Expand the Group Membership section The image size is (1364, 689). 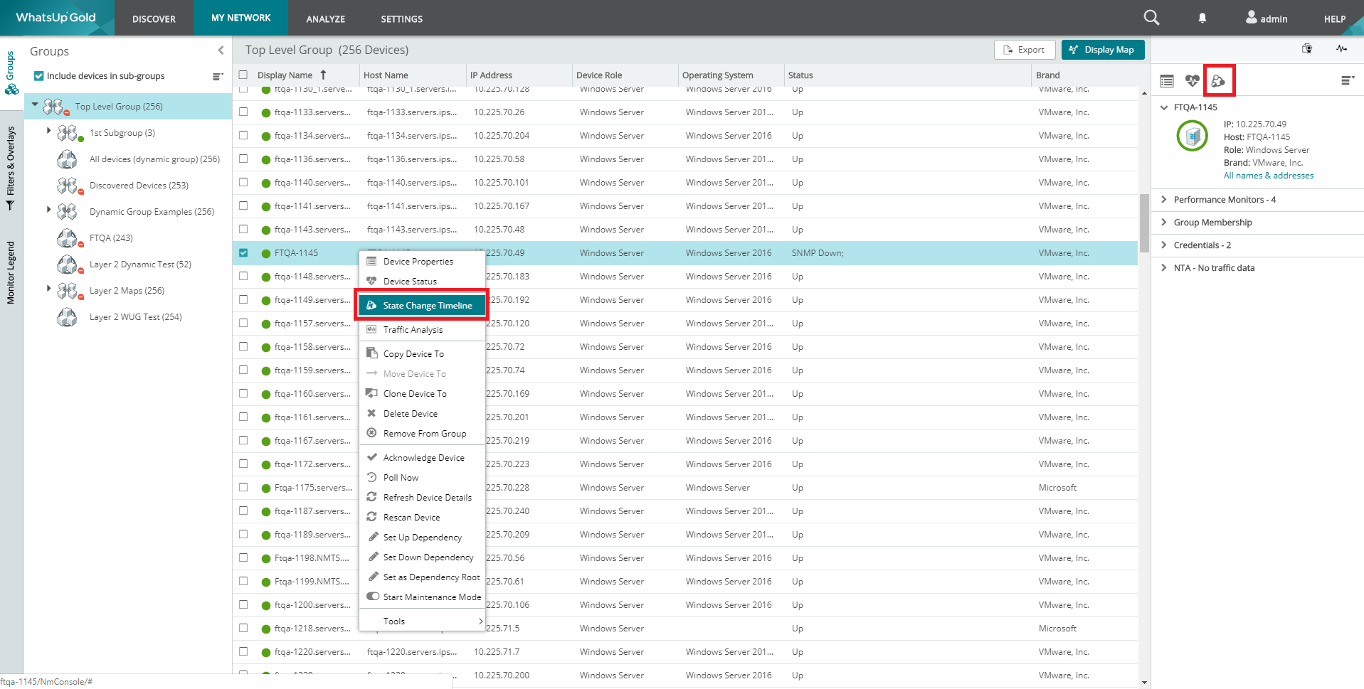[x=1164, y=223]
